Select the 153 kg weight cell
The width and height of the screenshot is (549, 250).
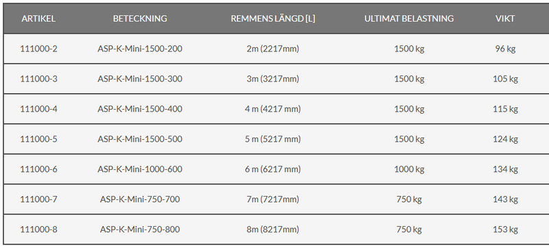(505, 229)
